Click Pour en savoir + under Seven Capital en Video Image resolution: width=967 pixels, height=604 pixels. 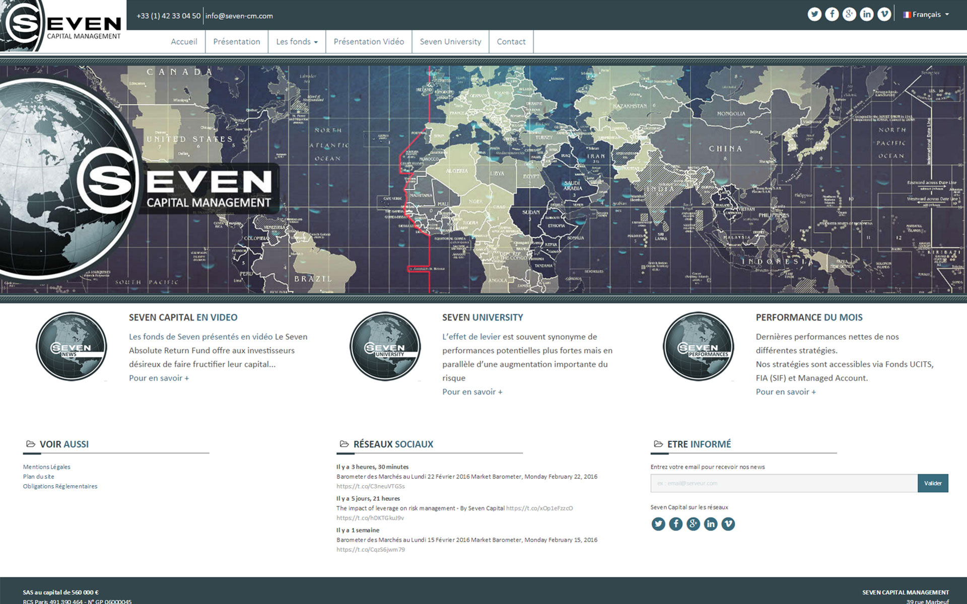tap(159, 378)
